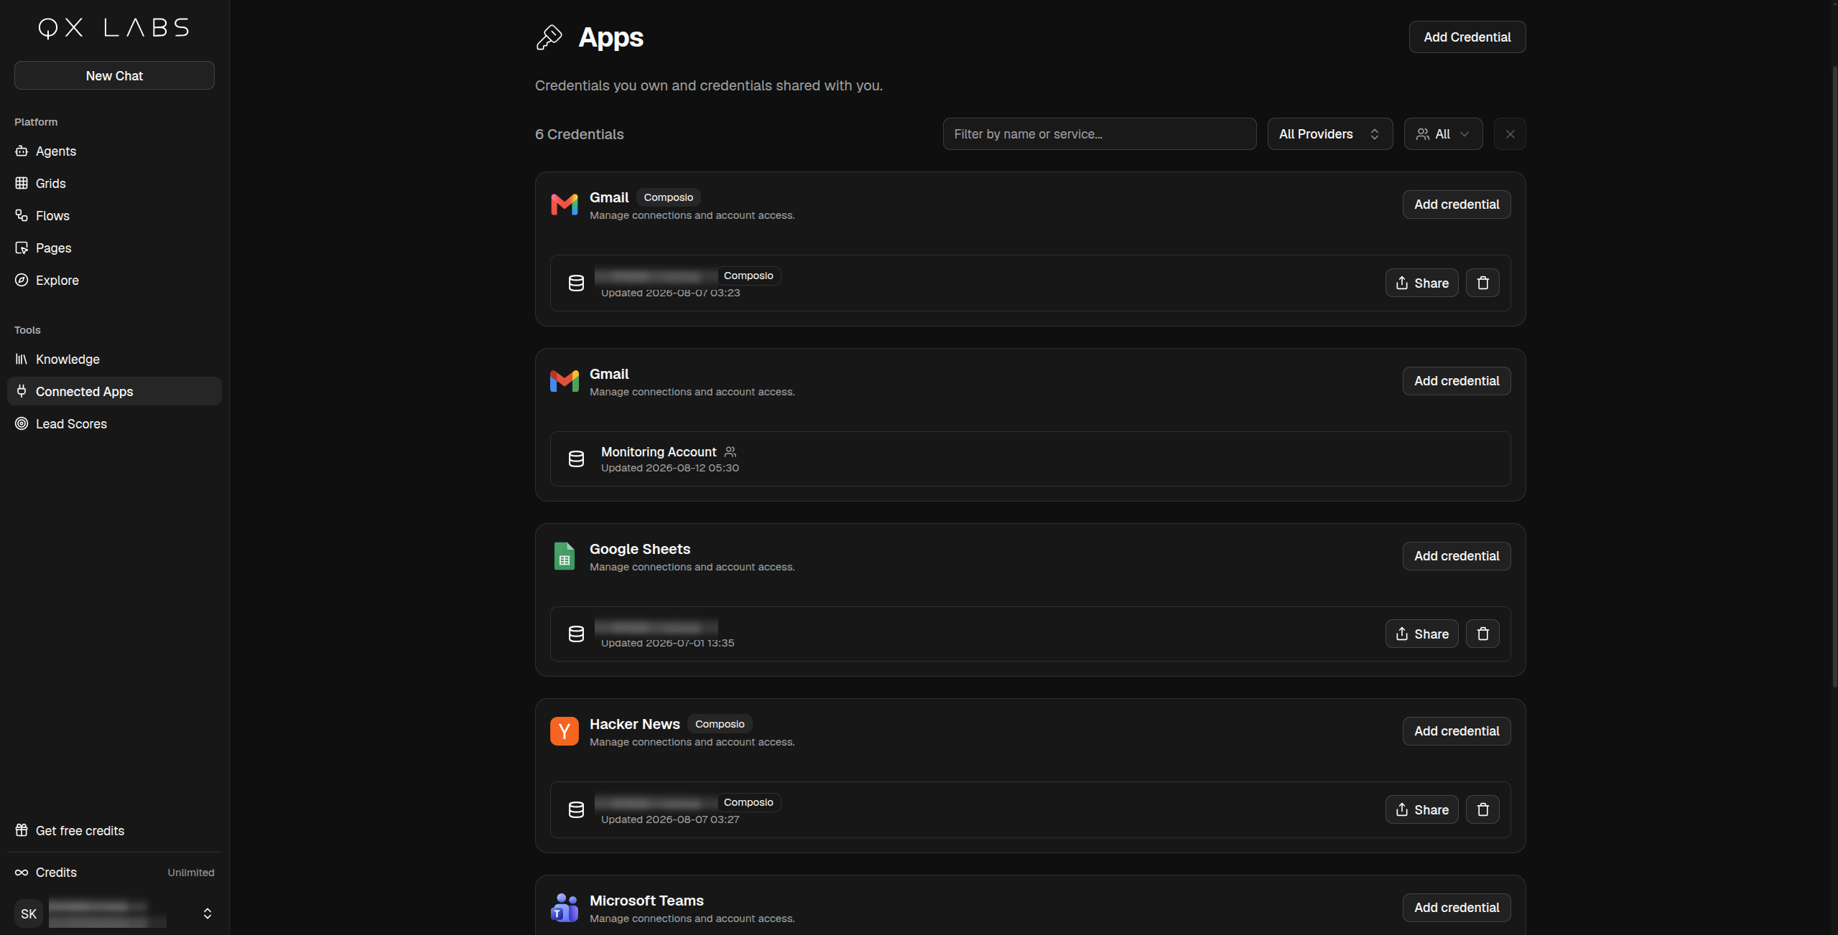Open Lead Scores tool

(114, 424)
